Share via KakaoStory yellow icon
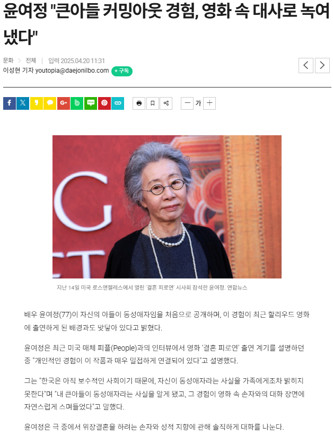Screen dimensions: 333x436 37,103
